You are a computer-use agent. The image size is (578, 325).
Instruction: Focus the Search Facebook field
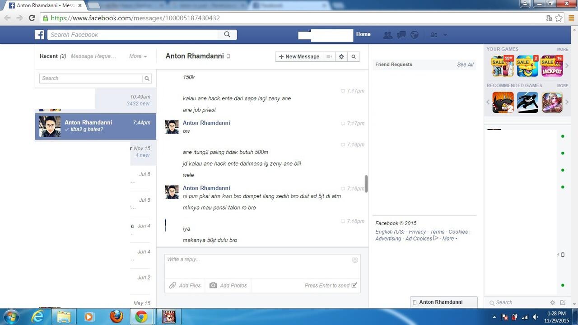pos(133,35)
